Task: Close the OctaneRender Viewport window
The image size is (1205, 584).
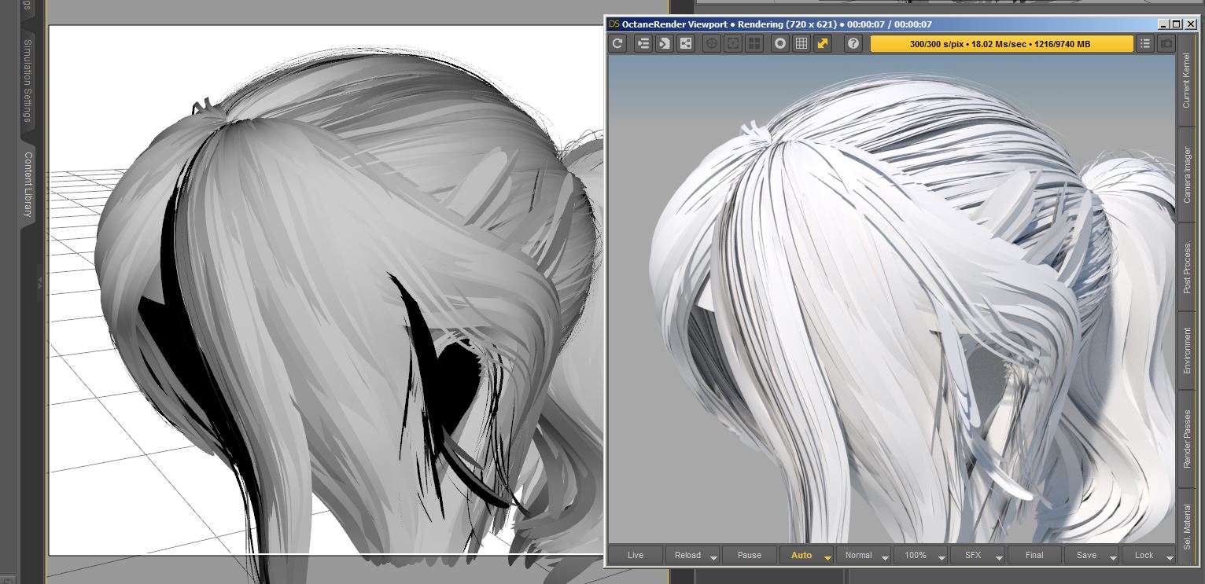Action: 1191,24
